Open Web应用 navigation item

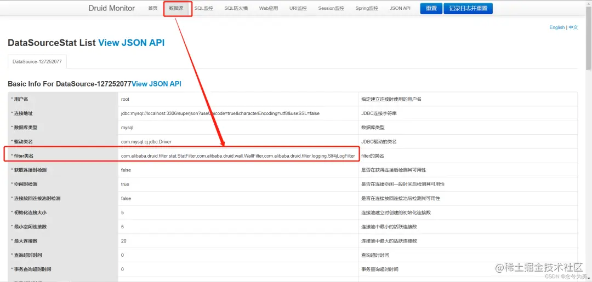point(269,8)
